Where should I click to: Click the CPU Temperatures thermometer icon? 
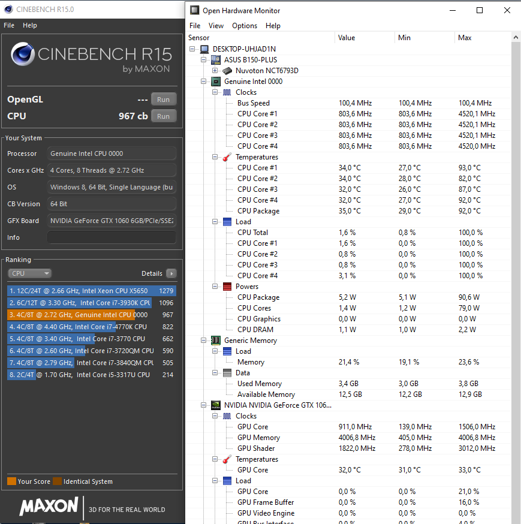click(227, 157)
